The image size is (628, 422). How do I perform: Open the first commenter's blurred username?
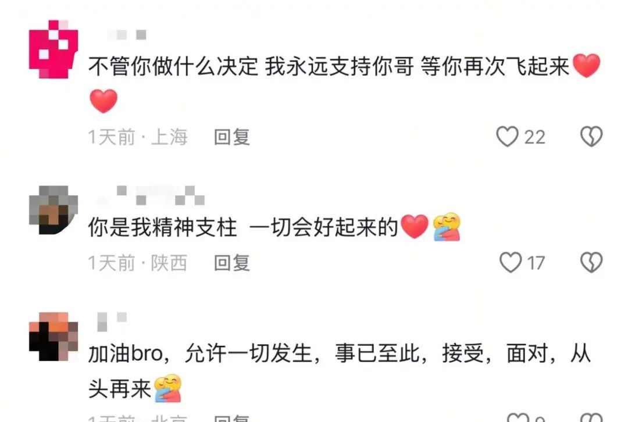click(126, 35)
